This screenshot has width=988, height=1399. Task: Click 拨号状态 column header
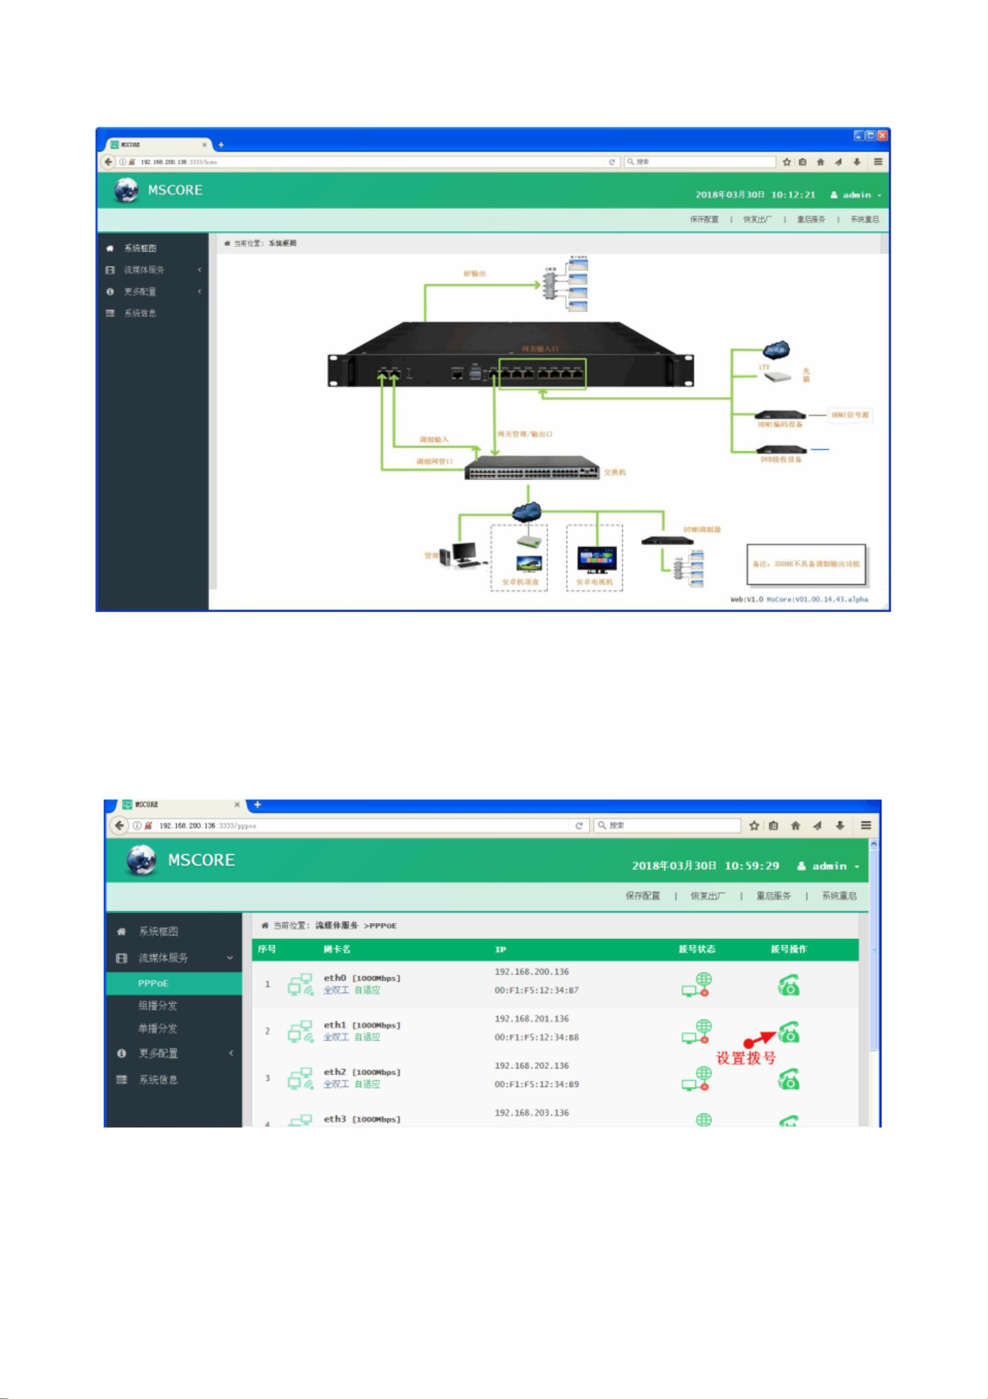coord(697,949)
